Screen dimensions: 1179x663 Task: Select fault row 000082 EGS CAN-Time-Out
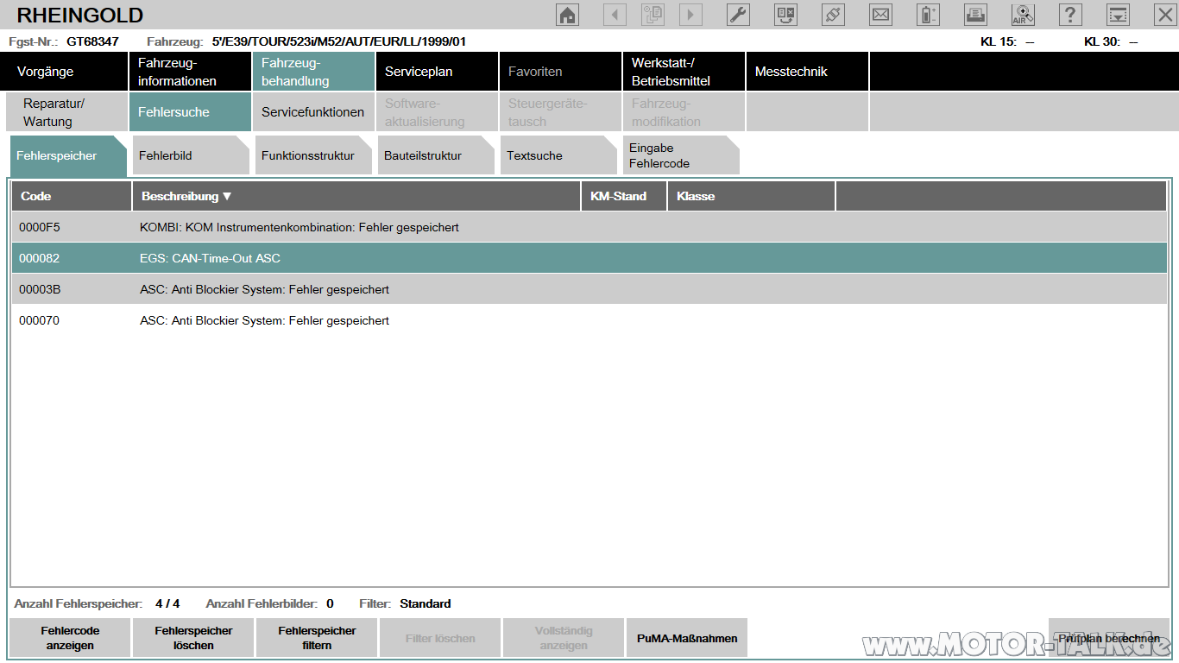589,258
